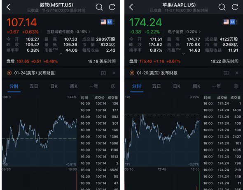Go back from the MSFT stock page
The height and width of the screenshot is (190, 243).
pyautogui.click(x=9, y=7)
